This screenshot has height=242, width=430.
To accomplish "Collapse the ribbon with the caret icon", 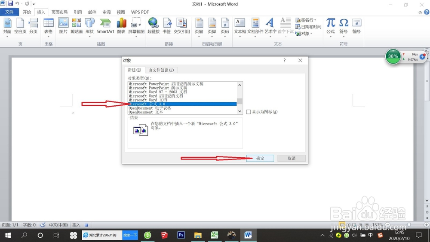I will tap(420, 12).
